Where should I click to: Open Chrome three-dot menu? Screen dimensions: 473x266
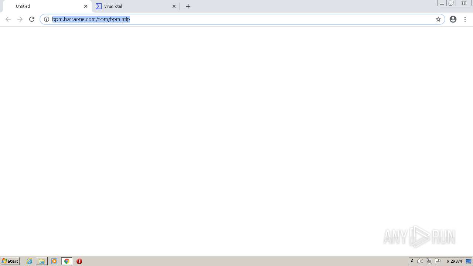(465, 19)
